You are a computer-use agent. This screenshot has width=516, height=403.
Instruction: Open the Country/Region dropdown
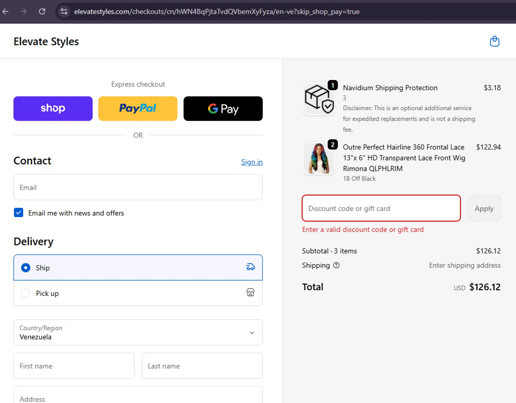coord(138,332)
